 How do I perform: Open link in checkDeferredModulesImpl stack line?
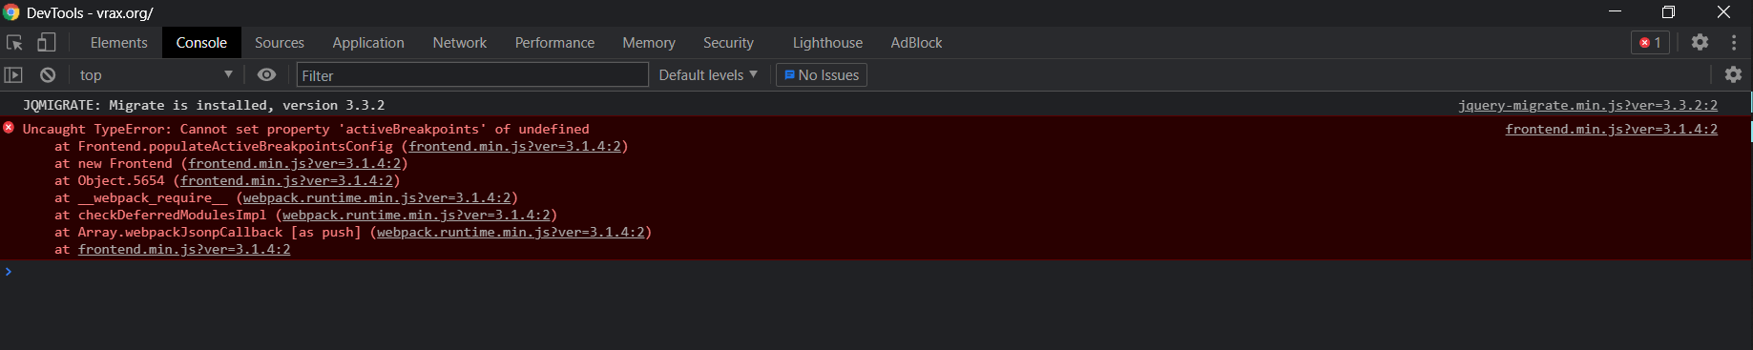pyautogui.click(x=416, y=215)
